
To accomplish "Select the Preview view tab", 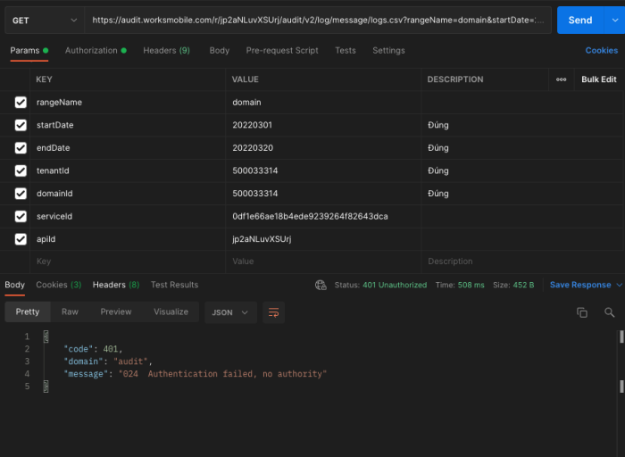I will tap(116, 312).
